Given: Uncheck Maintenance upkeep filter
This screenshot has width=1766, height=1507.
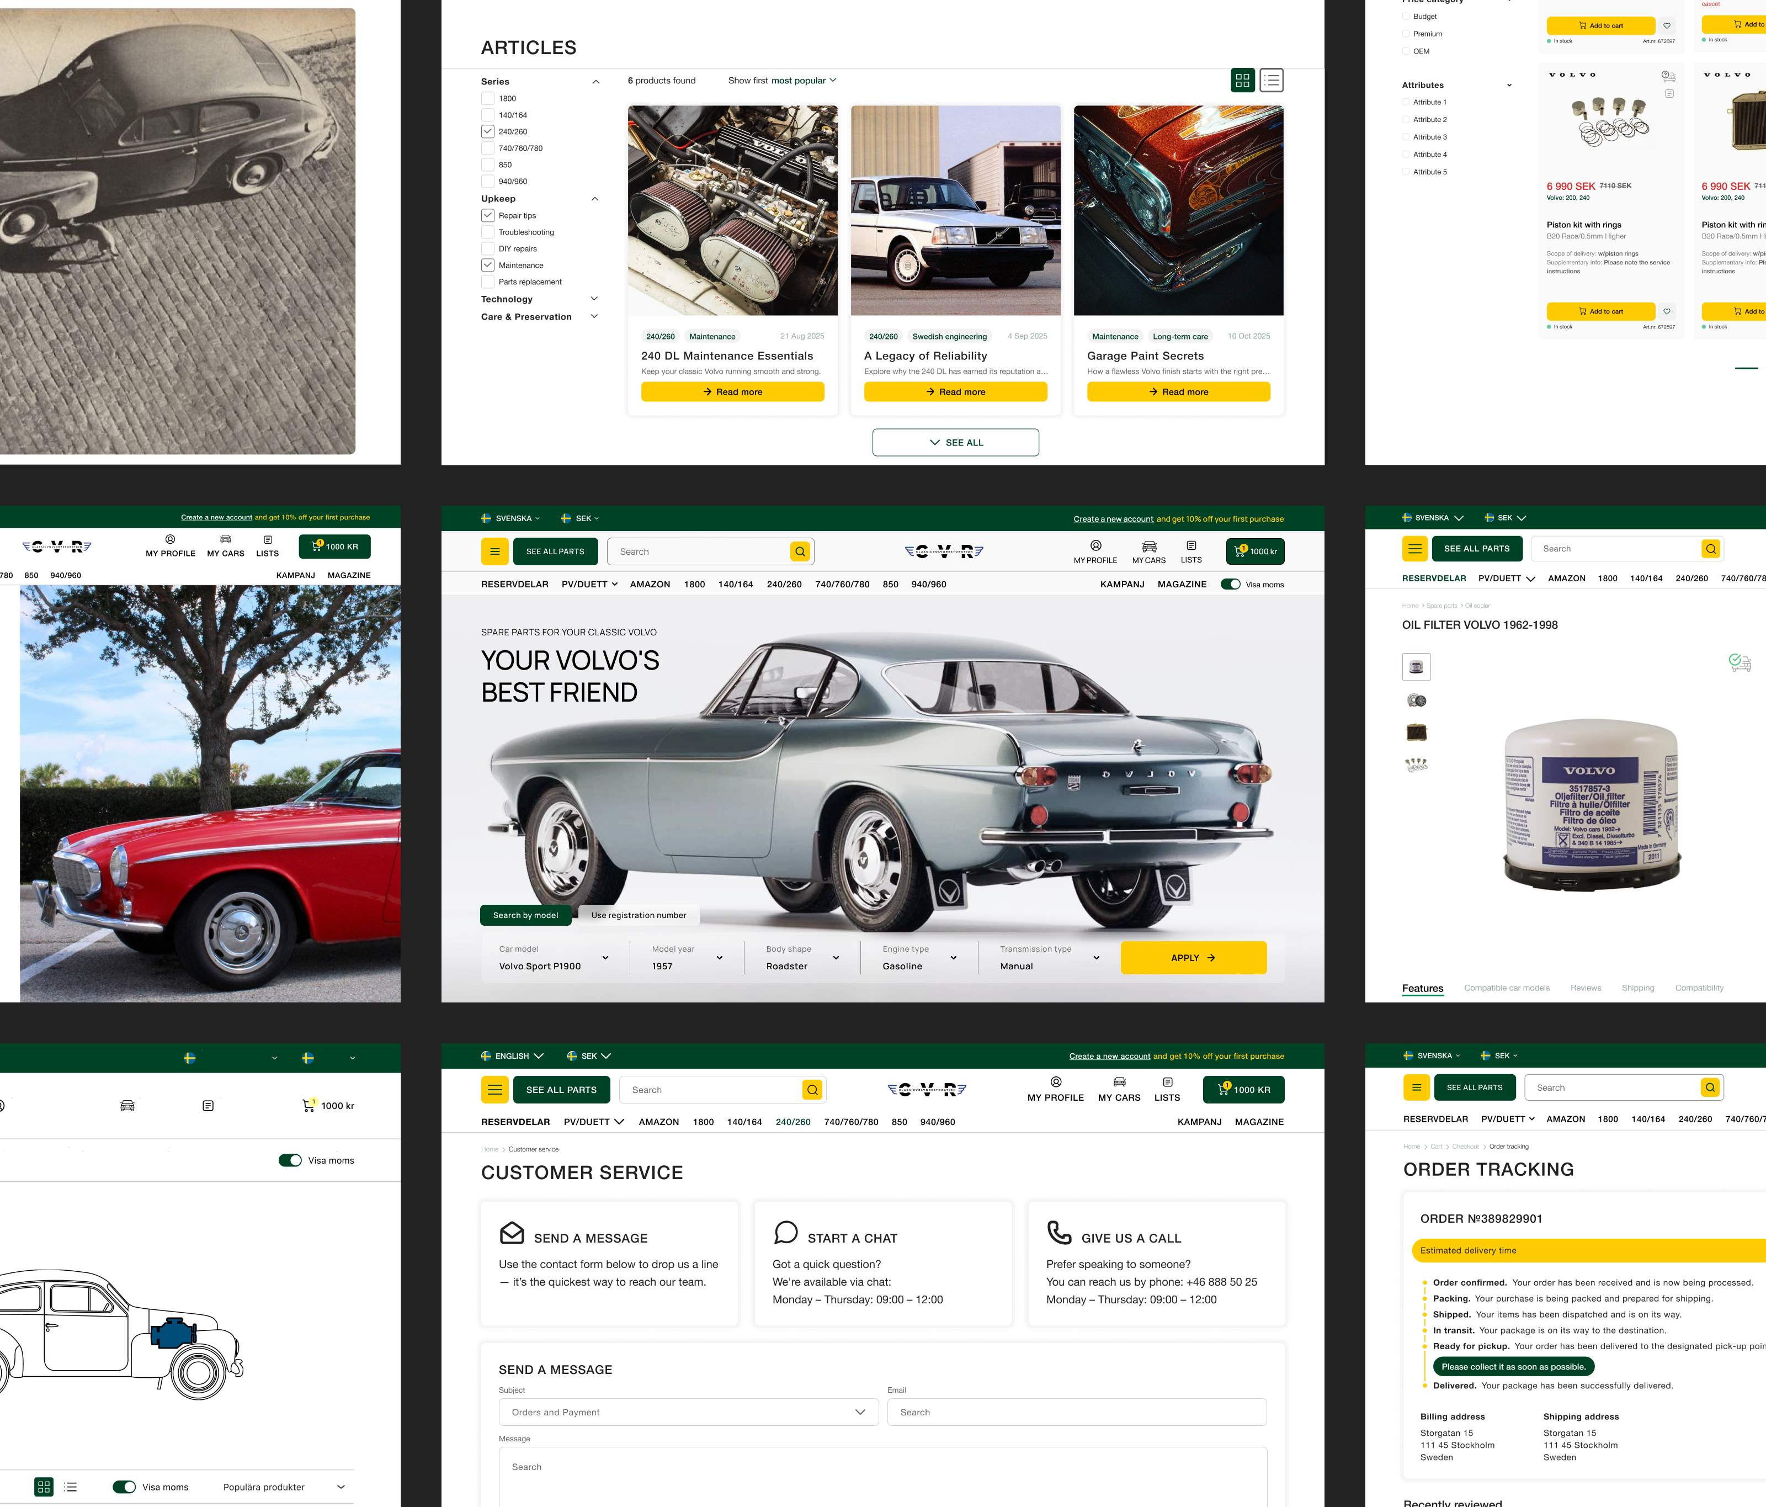Looking at the screenshot, I should pos(487,265).
